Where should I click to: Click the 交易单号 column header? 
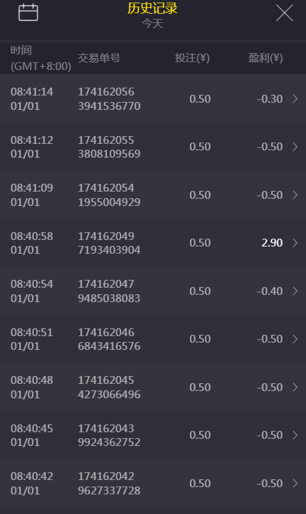[99, 58]
